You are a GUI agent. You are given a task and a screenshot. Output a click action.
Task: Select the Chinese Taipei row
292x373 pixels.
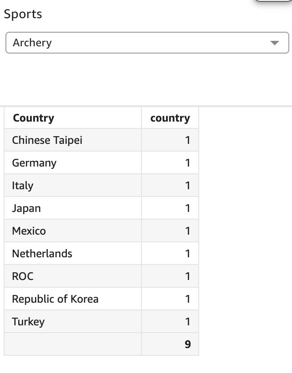coord(47,140)
